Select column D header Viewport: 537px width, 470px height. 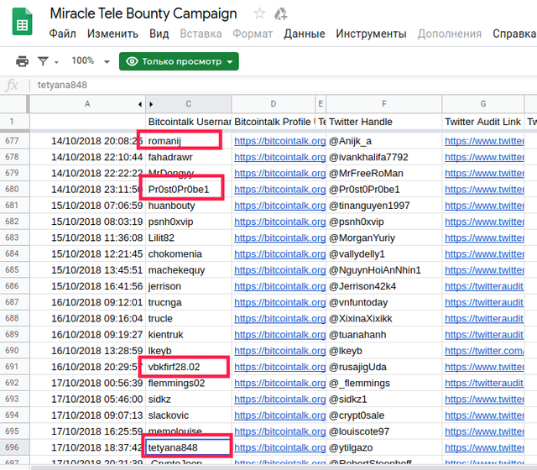[273, 104]
